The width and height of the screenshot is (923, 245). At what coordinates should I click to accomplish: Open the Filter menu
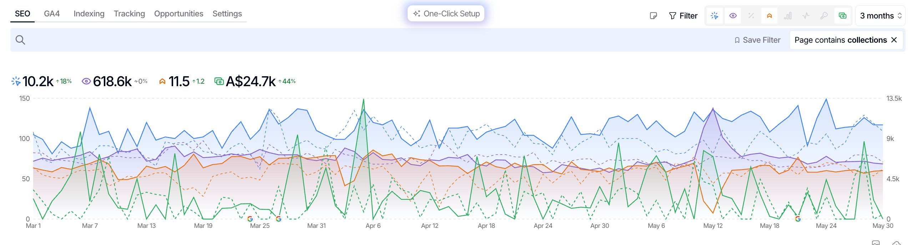pyautogui.click(x=683, y=16)
